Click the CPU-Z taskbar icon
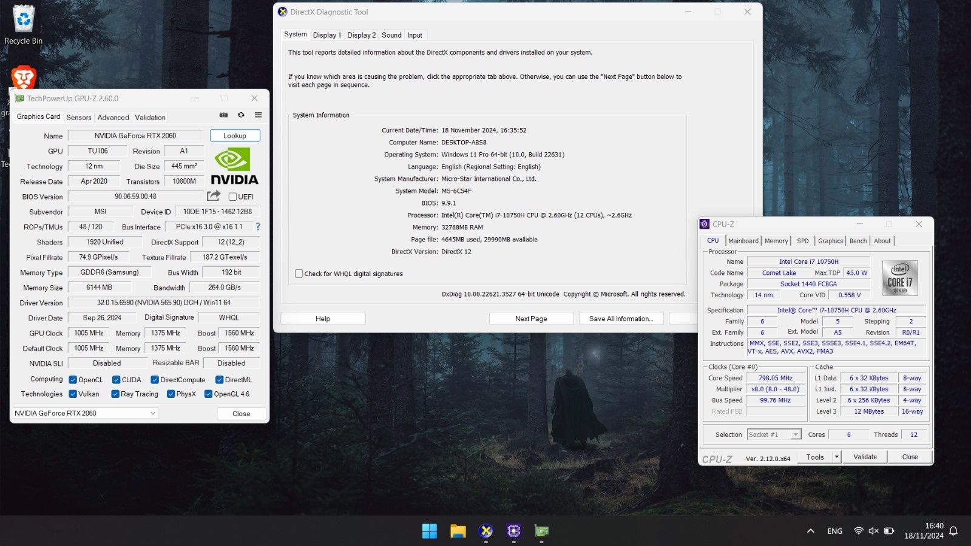 pyautogui.click(x=514, y=531)
